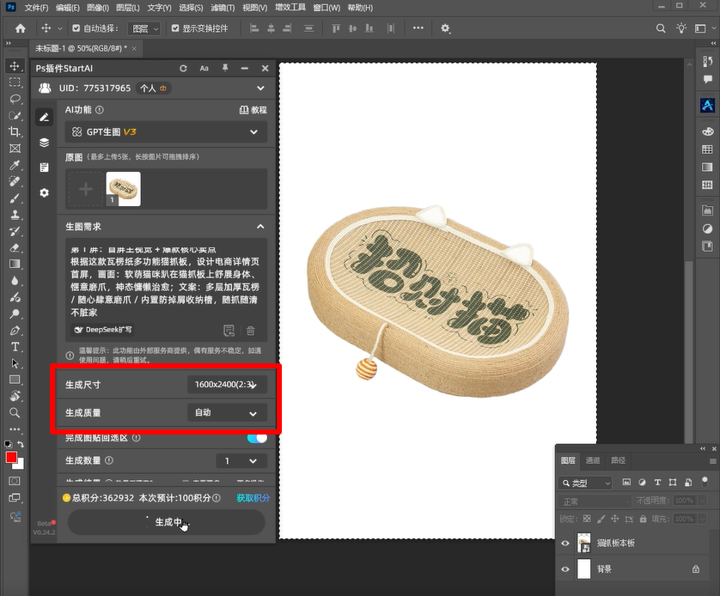Viewport: 720px width, 596px height.
Task: Select the Pen tool
Action: click(15, 331)
